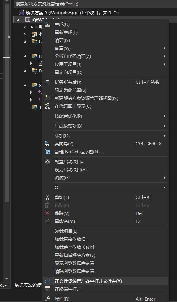177x302 pixels.
Task: Click the 属性 wrench icon
Action: 47,298
